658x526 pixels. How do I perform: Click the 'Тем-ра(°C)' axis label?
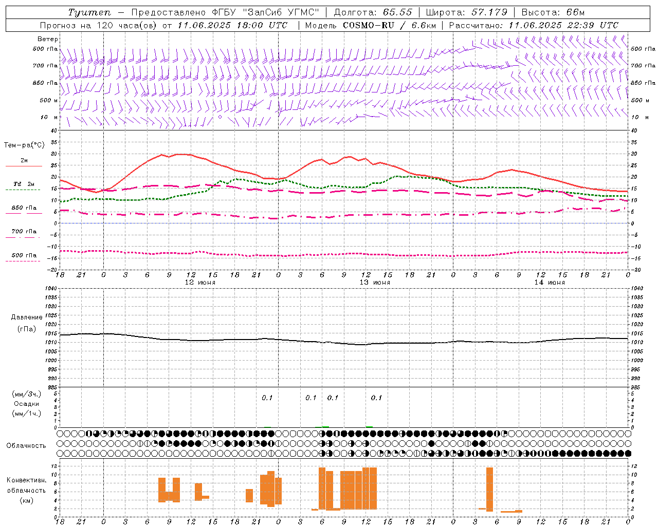point(24,145)
